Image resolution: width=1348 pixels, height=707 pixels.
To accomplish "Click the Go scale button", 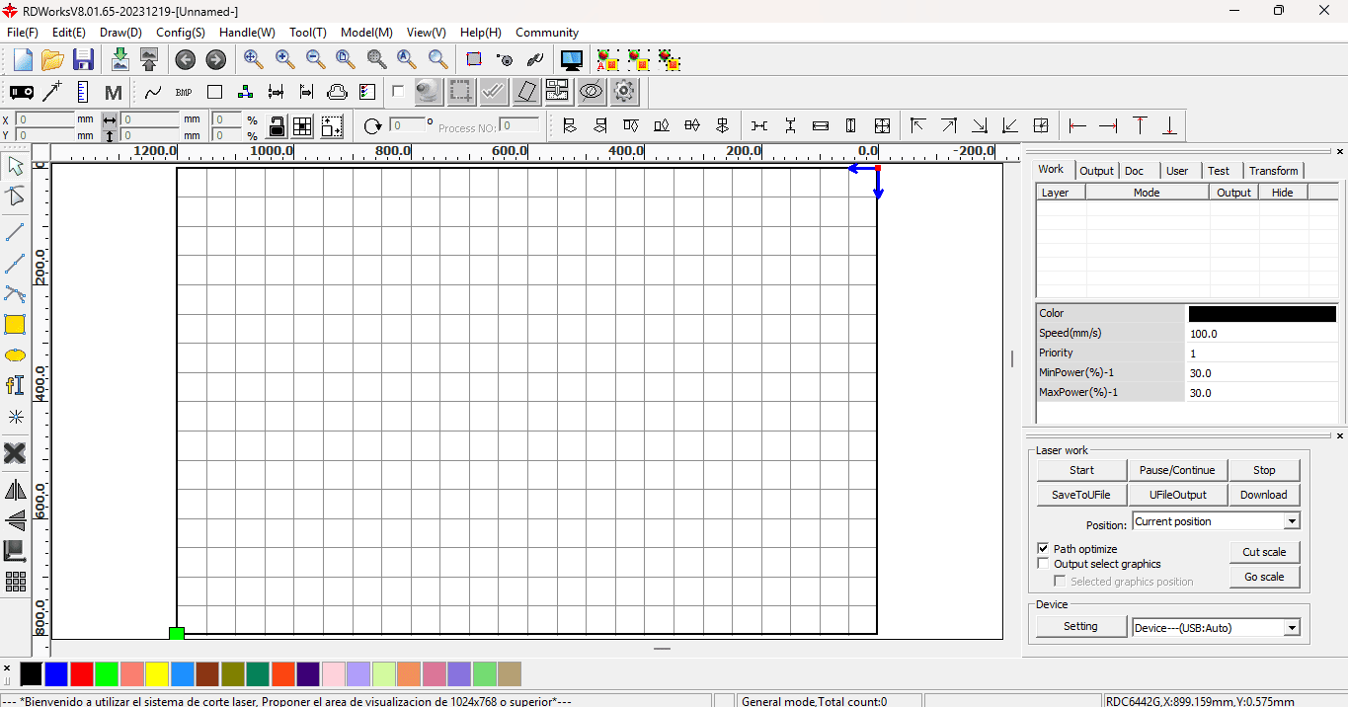I will click(x=1264, y=577).
